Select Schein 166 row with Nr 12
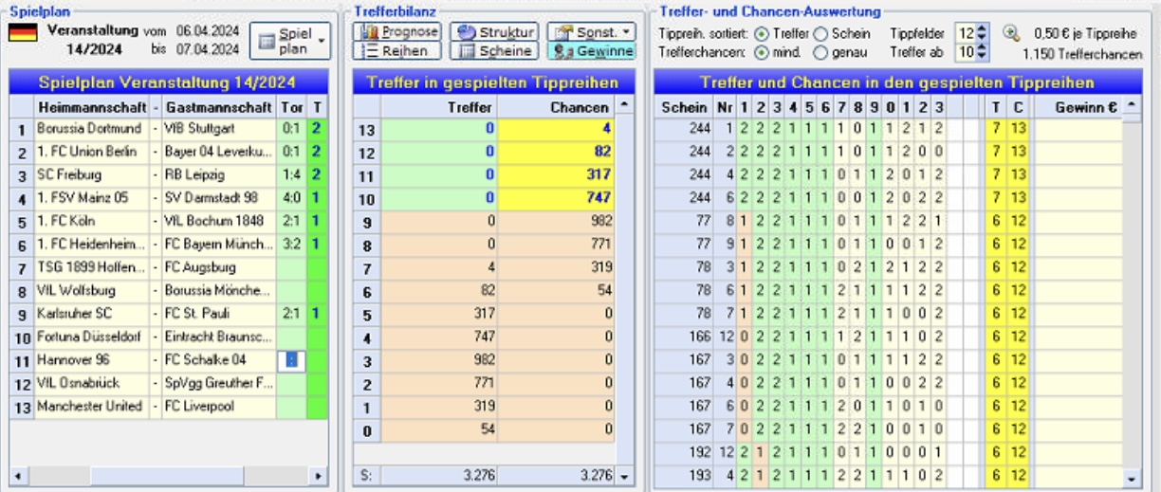1161x492 pixels. [889, 336]
